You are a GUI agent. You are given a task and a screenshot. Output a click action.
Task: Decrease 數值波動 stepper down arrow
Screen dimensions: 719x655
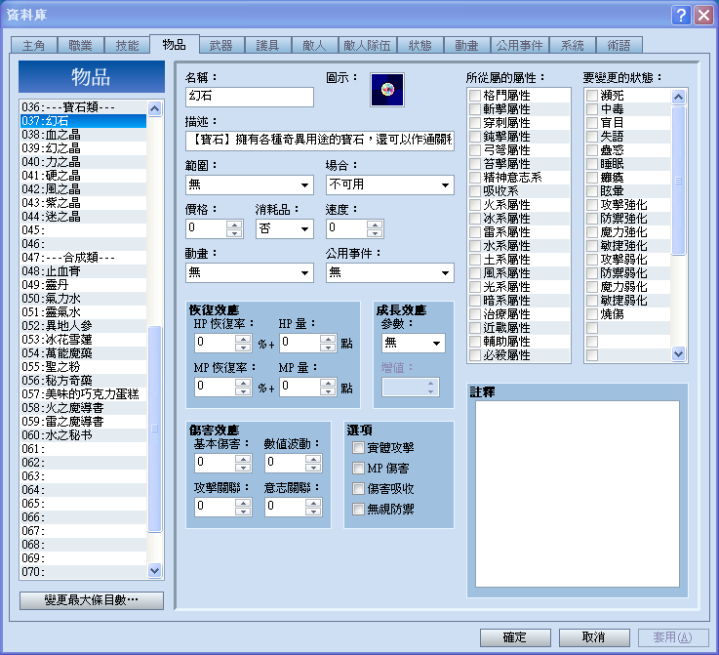point(313,468)
